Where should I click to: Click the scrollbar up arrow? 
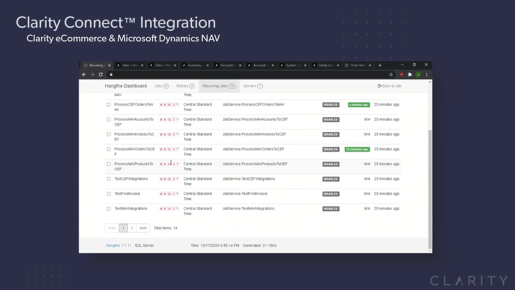pos(430,82)
